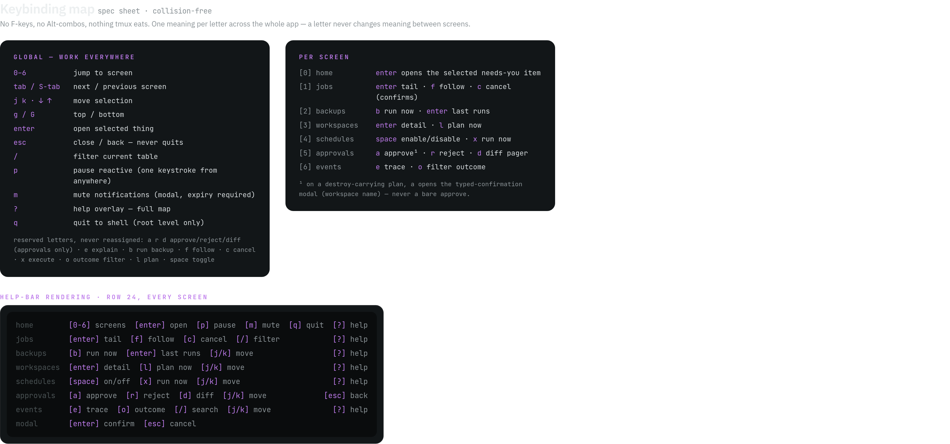This screenshot has height=444, width=950.
Task: Click '[r] reject' in approvals help-bar row
Action: point(148,395)
